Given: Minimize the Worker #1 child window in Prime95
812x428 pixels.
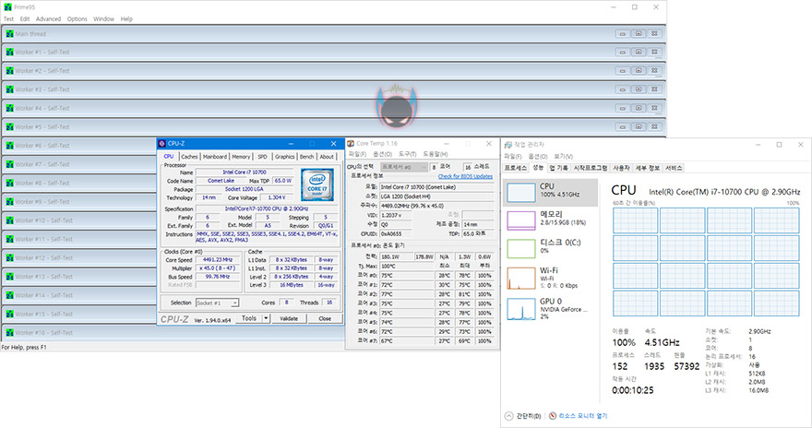Looking at the screenshot, I should (x=623, y=53).
